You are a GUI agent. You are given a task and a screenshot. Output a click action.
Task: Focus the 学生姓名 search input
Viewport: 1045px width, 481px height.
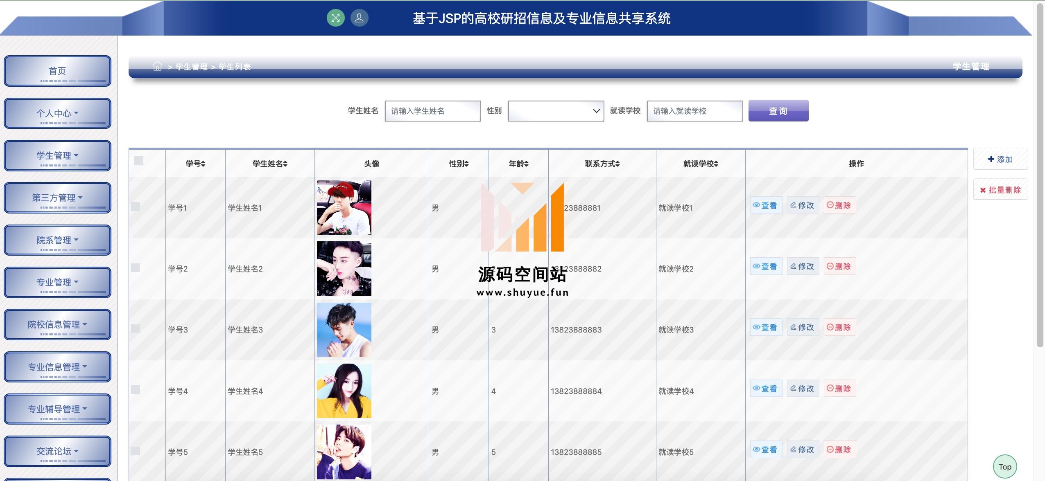[x=433, y=111]
